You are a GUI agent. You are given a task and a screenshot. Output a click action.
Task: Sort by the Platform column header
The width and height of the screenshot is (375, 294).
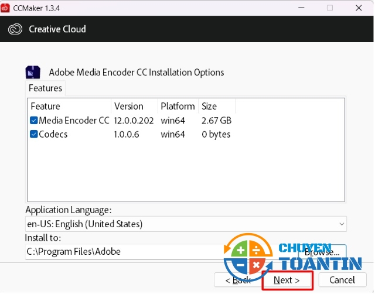tap(178, 107)
